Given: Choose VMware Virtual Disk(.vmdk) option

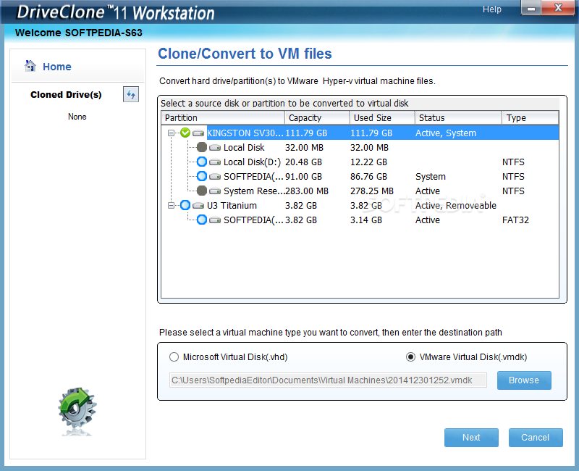Looking at the screenshot, I should 466,357.
